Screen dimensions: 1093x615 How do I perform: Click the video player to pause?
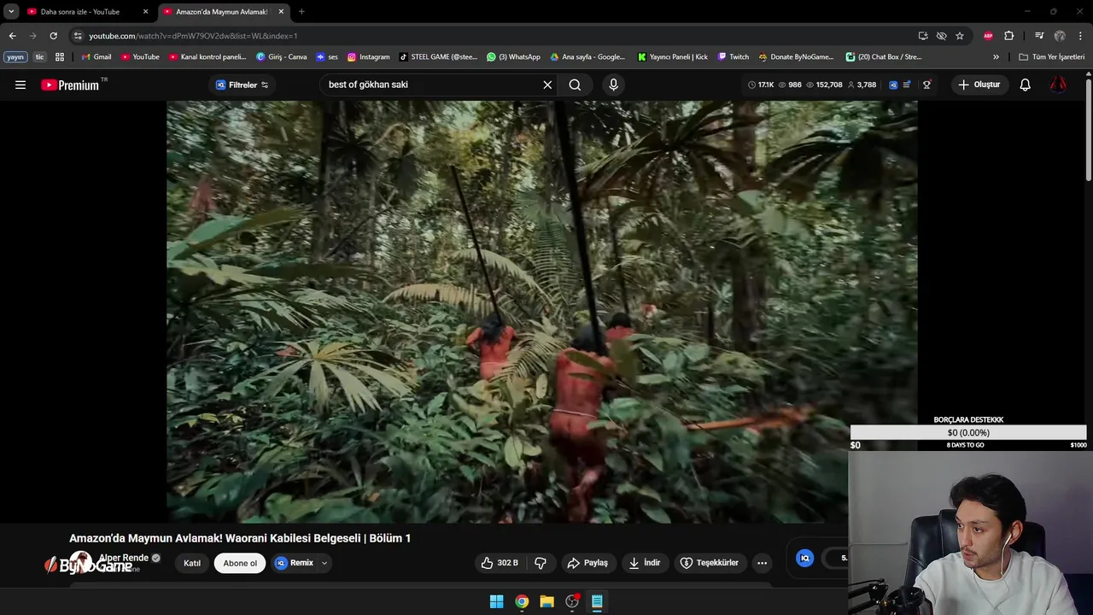tap(541, 312)
